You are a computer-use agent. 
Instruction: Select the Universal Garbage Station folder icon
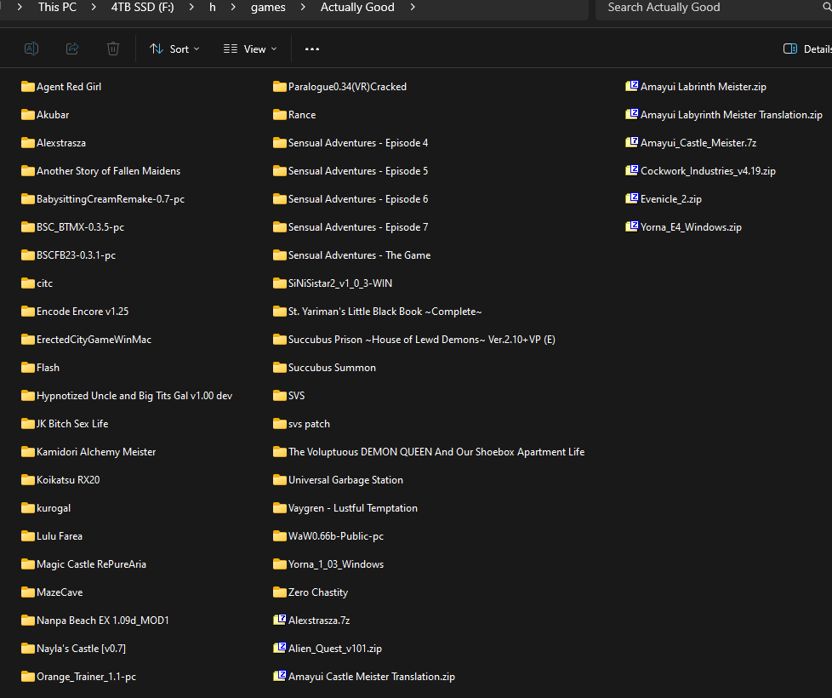coord(280,480)
